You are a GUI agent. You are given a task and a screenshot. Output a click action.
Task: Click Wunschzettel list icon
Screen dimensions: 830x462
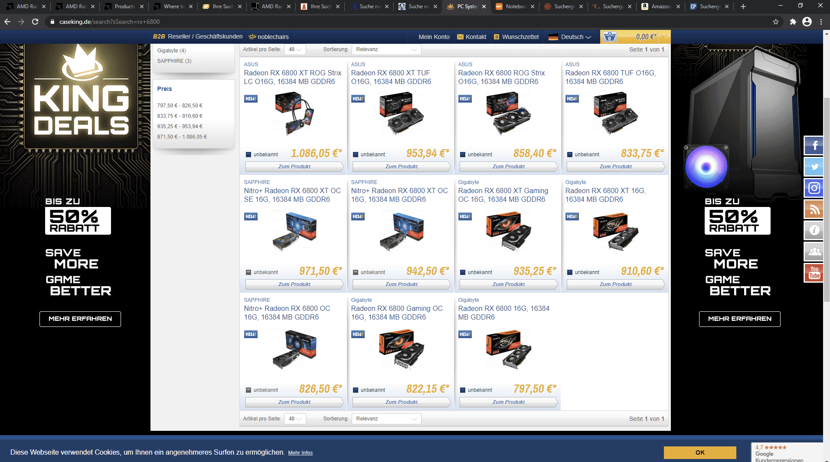click(x=497, y=37)
